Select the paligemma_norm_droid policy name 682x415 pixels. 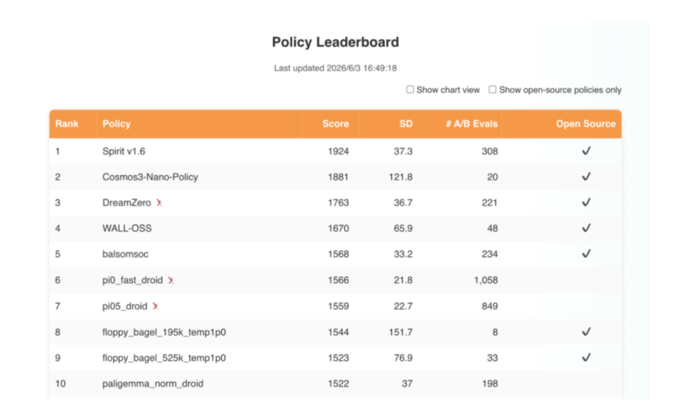(153, 384)
